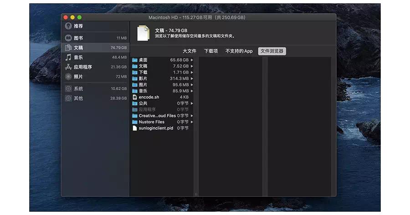Click the 系统 gear icon
This screenshot has height=215, width=410.
pyautogui.click(x=68, y=89)
